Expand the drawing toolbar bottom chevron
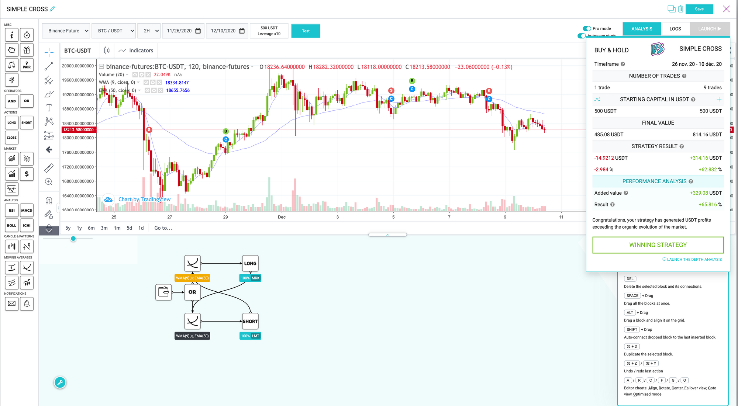This screenshot has width=738, height=406. [49, 231]
